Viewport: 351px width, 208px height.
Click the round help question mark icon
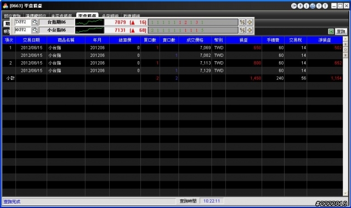319,6
